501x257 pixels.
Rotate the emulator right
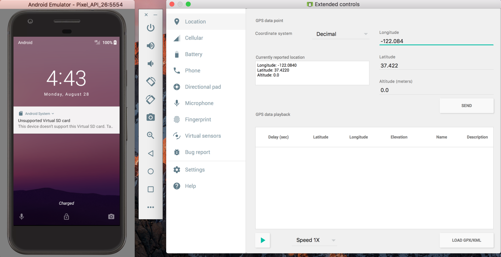[151, 100]
